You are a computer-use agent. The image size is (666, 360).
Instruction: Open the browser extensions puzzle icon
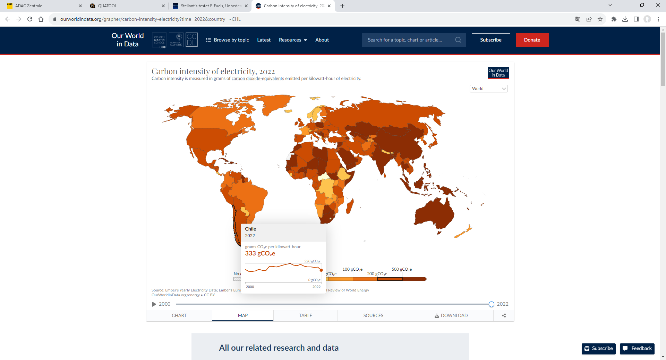click(x=614, y=19)
